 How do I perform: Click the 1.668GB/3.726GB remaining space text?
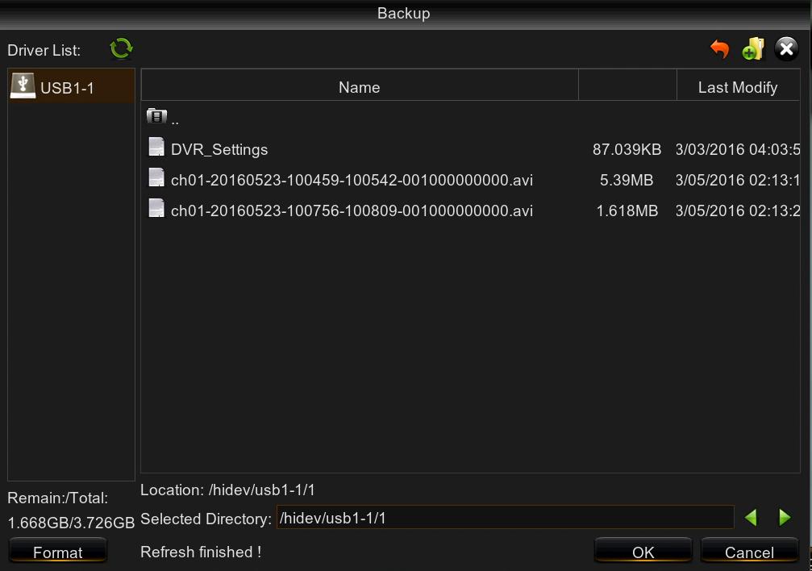point(71,523)
